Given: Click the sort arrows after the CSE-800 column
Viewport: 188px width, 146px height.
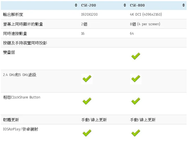Looking at the screenshot, I should [x=183, y=5].
